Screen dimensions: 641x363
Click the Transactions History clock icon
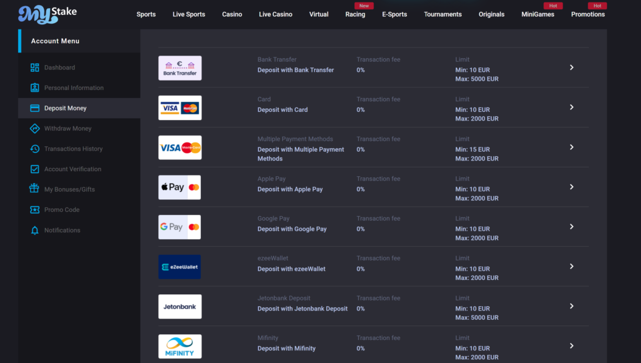coord(35,149)
